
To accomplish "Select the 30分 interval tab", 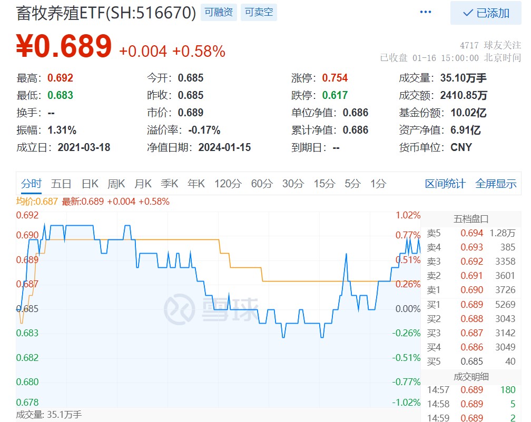I will pos(293,184).
